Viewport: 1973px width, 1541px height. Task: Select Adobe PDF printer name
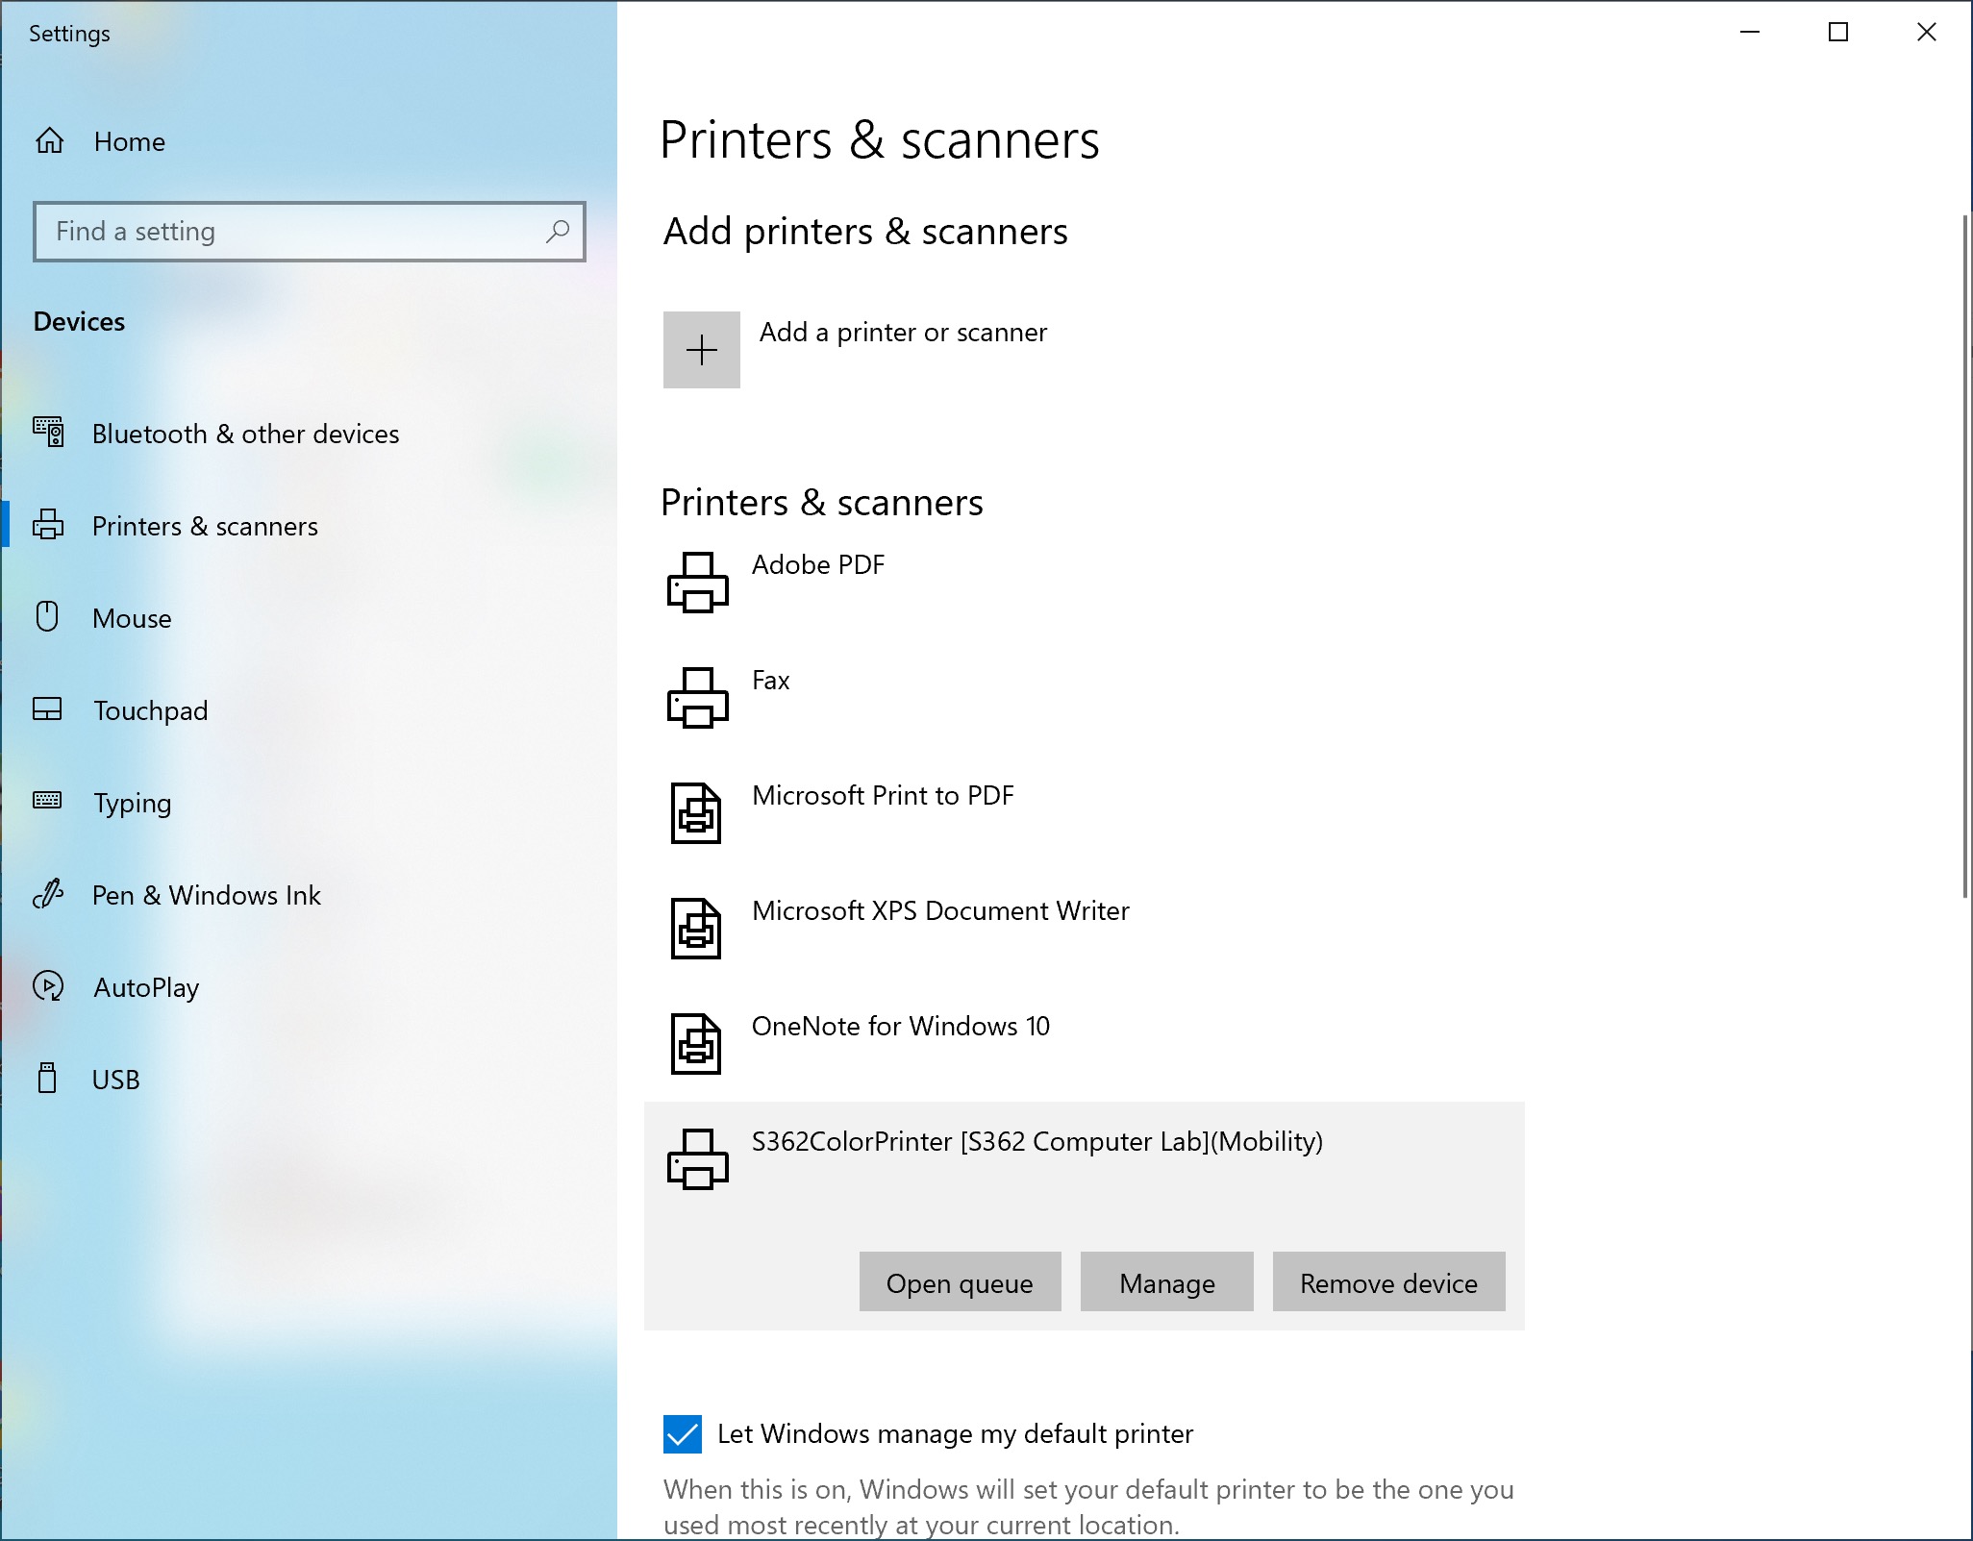click(818, 564)
